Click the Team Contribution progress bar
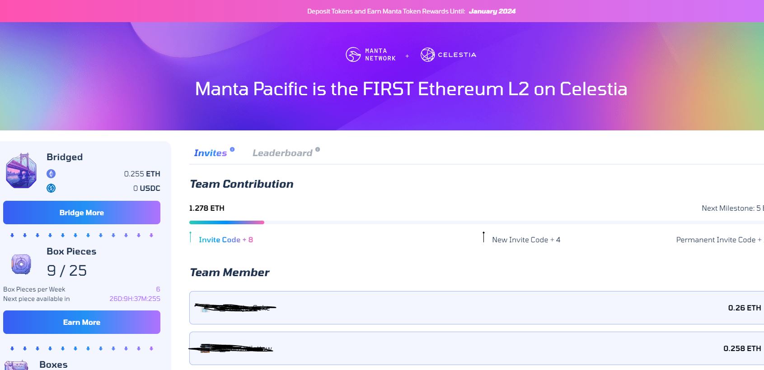 tap(477, 222)
